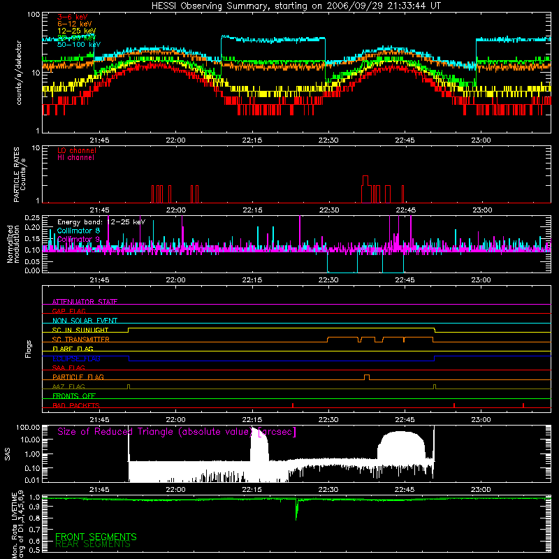Screen dimensions: 559x559
Task: Click the 23:00 time label under the SAS panel
Action: coord(481,490)
